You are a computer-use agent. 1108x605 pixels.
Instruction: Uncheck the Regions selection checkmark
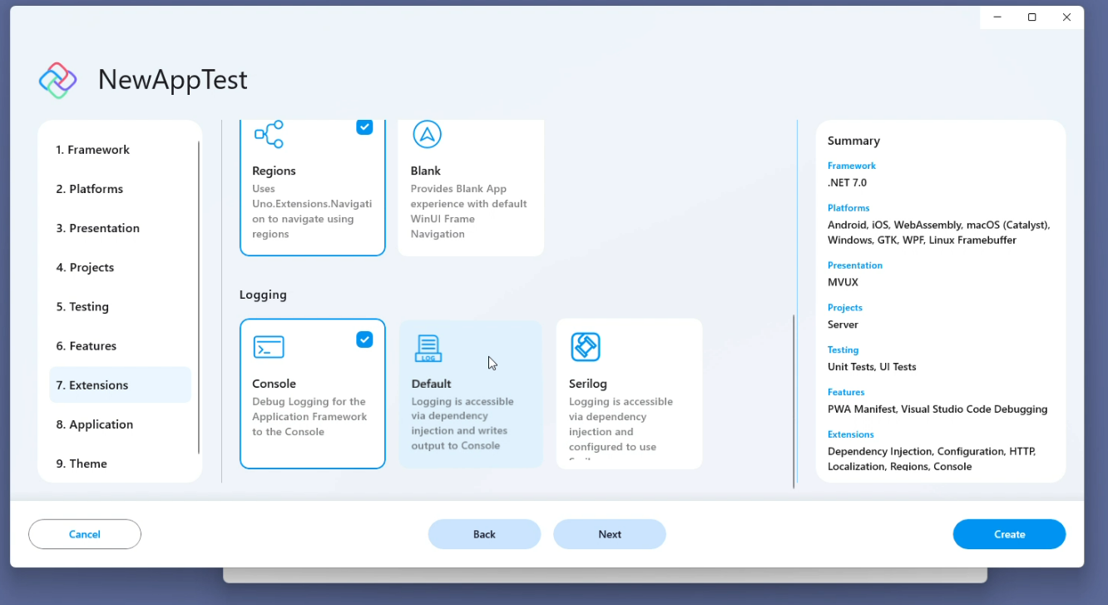click(x=364, y=126)
